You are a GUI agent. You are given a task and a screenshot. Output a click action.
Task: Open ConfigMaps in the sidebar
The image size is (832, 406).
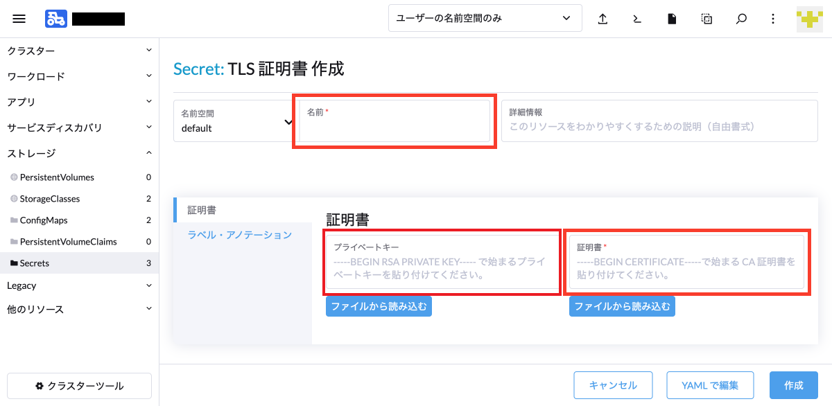79,220
